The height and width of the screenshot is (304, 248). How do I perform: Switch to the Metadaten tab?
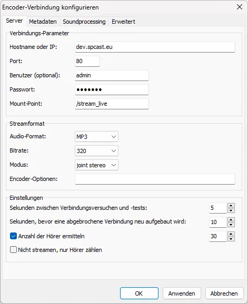(43, 22)
